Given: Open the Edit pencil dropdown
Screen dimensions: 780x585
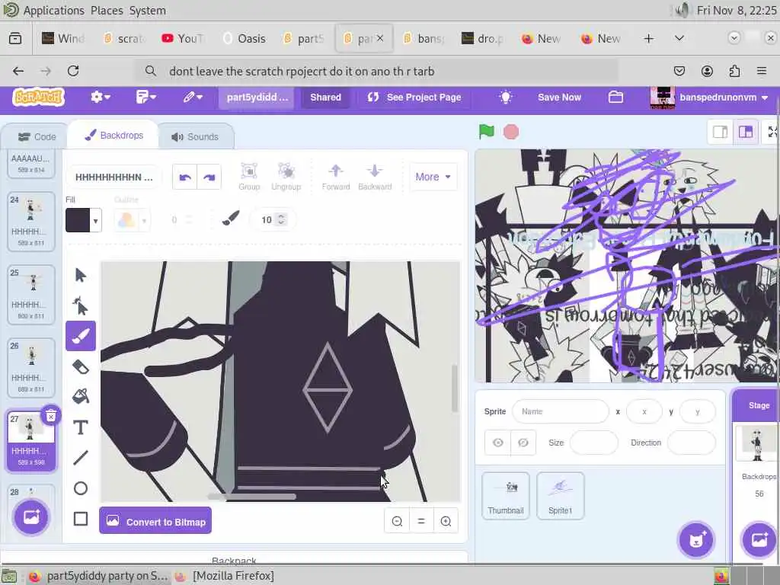Looking at the screenshot, I should [193, 97].
